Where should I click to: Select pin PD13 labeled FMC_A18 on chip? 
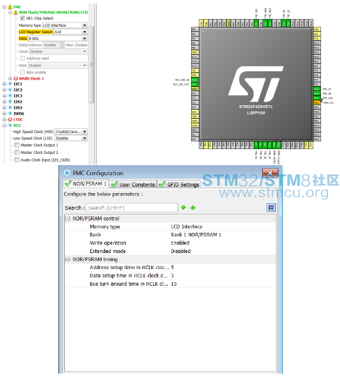(317, 98)
